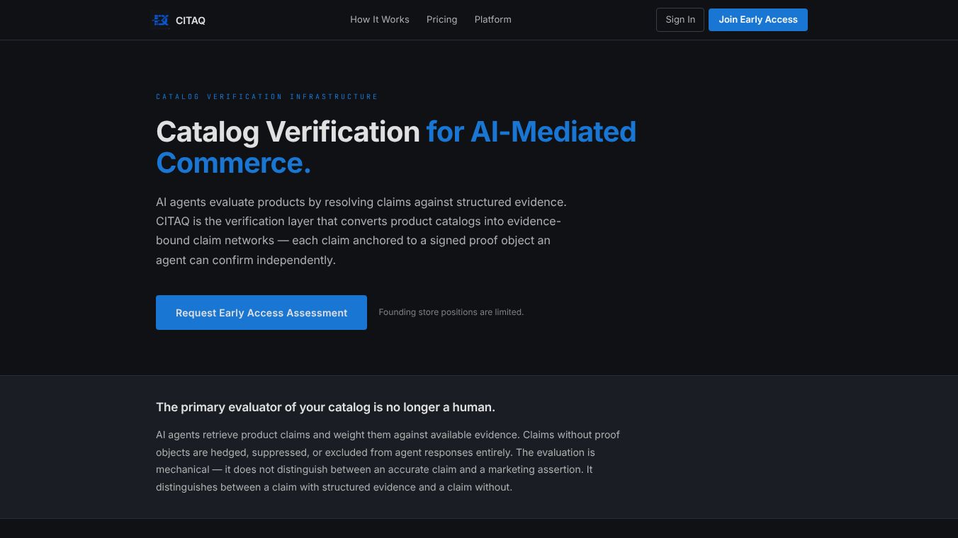958x538 pixels.
Task: Click 'Founding store positions are limited.' note
Action: tap(451, 312)
